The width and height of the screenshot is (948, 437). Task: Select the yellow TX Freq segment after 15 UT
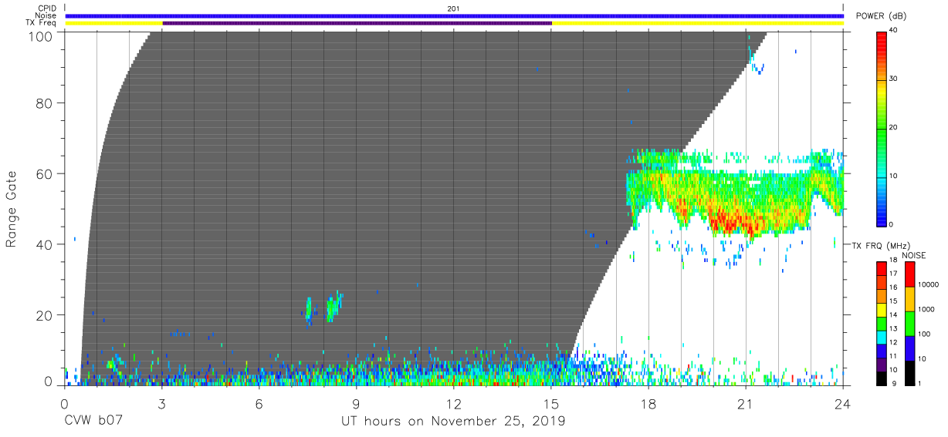click(x=698, y=23)
